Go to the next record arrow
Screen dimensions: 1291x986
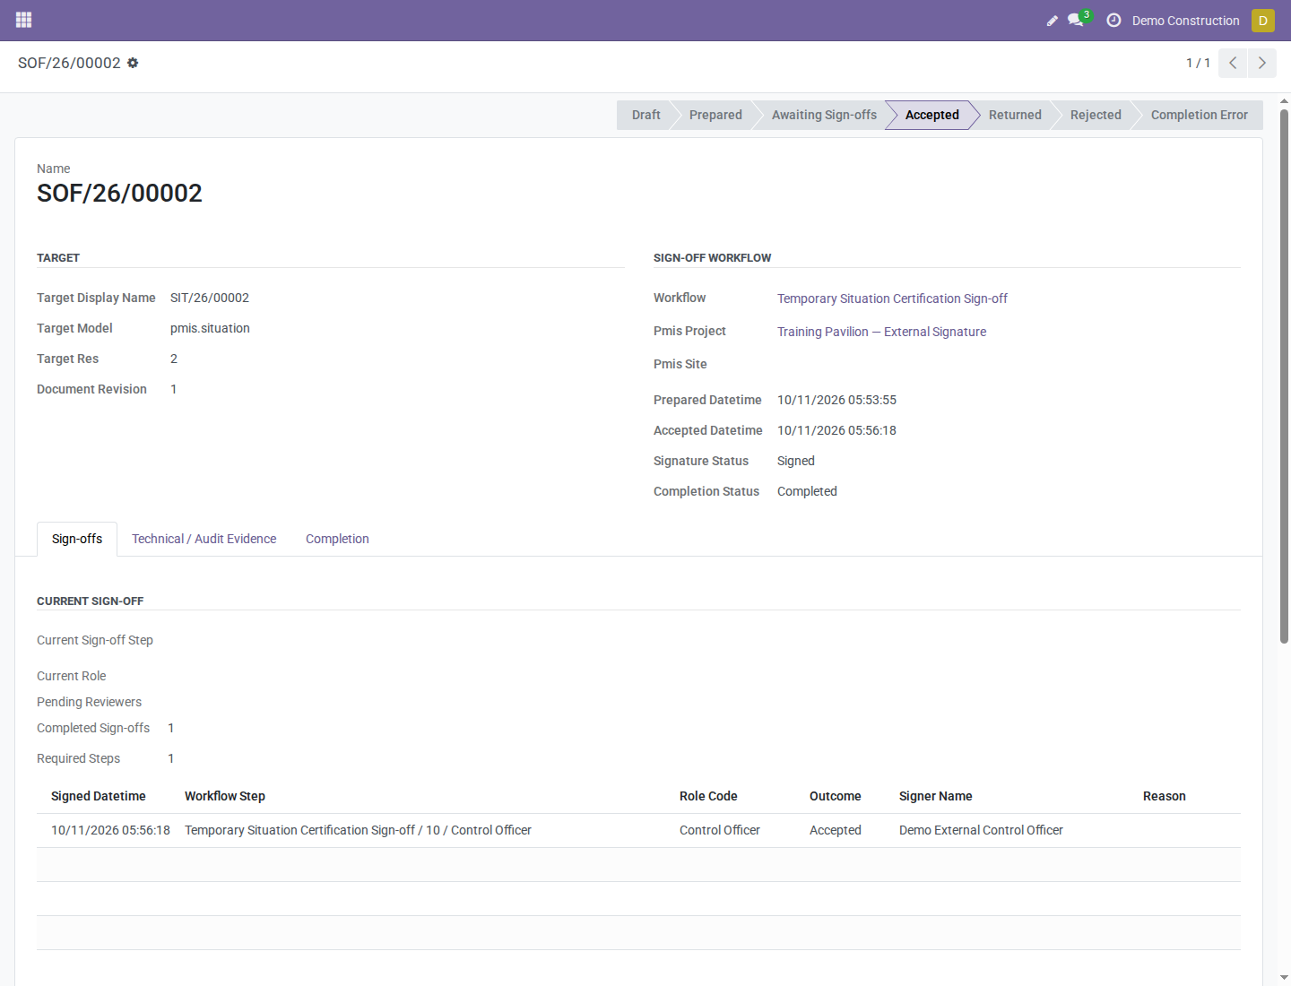[1262, 63]
